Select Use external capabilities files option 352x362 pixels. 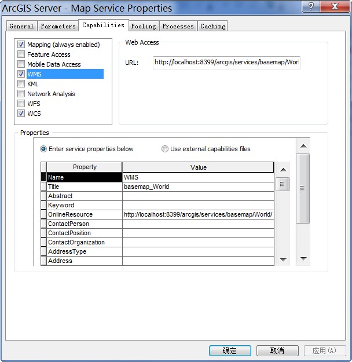[165, 149]
